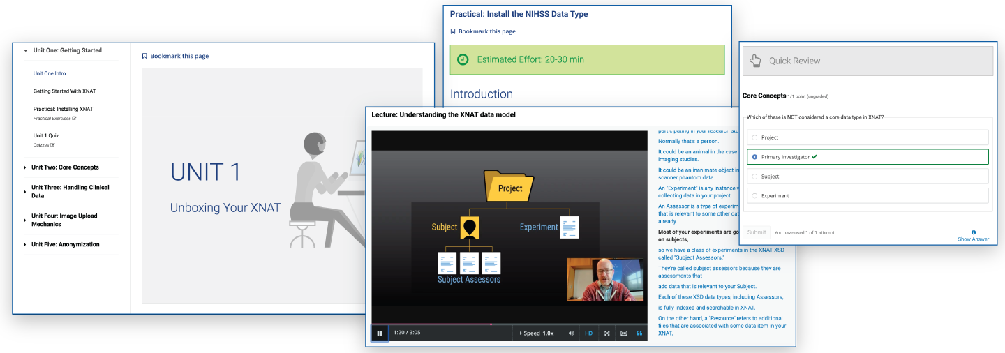This screenshot has height=353, width=1005.
Task: Select the Project radio option
Action: point(868,137)
